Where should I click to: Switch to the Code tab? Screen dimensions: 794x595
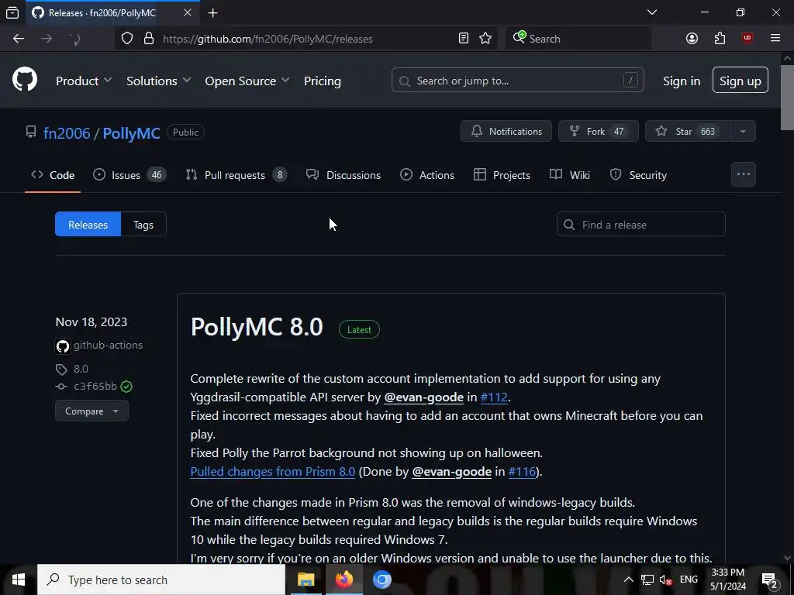pyautogui.click(x=53, y=175)
